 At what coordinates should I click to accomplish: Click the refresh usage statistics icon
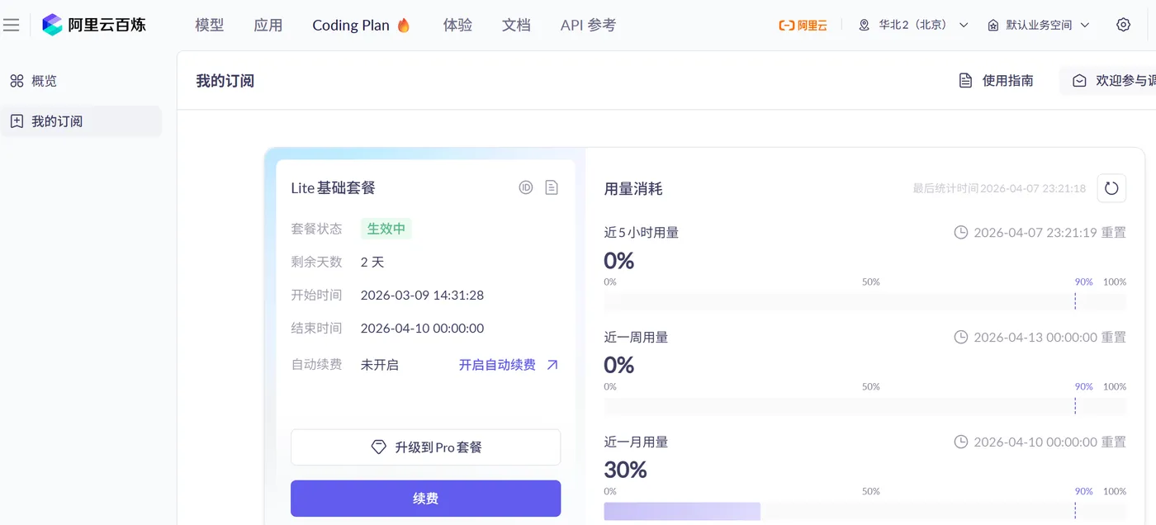coord(1111,188)
